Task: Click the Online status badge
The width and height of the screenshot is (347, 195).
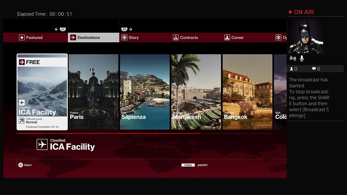Action: [188, 165]
